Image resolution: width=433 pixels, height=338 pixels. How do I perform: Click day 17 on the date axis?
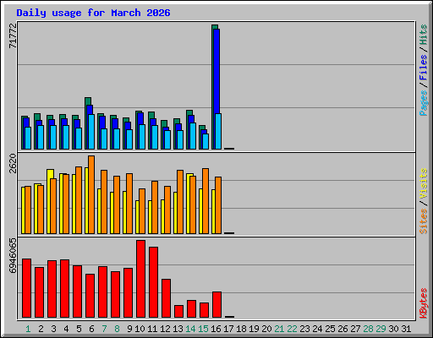pos(228,329)
